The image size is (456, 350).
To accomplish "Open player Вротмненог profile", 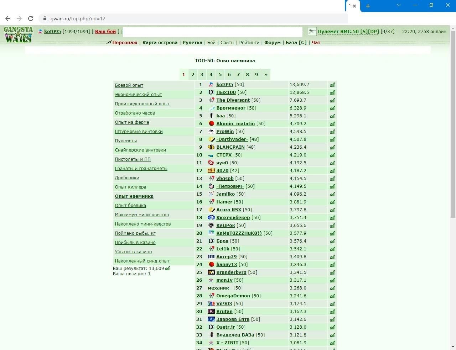I will tap(231, 108).
